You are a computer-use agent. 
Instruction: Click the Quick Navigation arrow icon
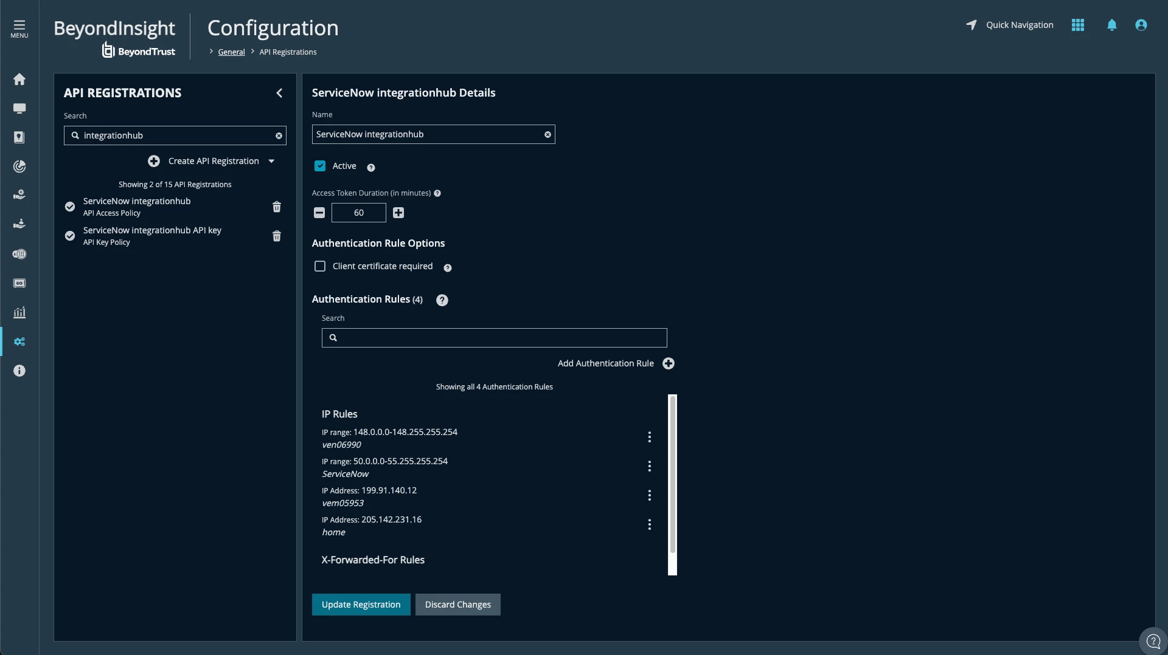[972, 25]
